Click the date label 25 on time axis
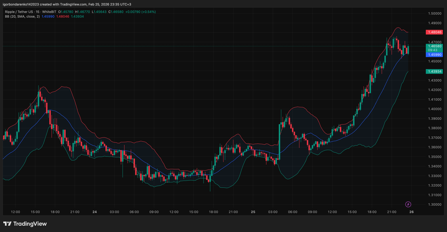Screen dimensions: 447x232 click(x=253, y=212)
